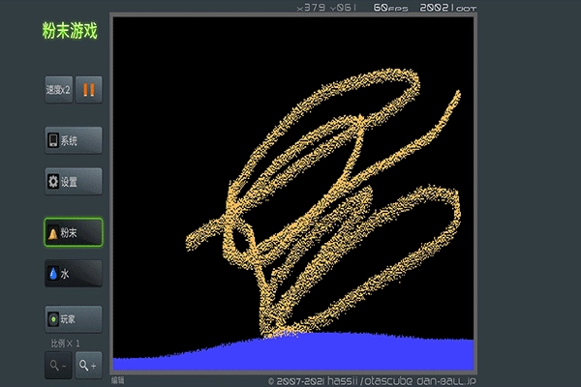
Task: Click the 60fps counter at top
Action: (387, 7)
